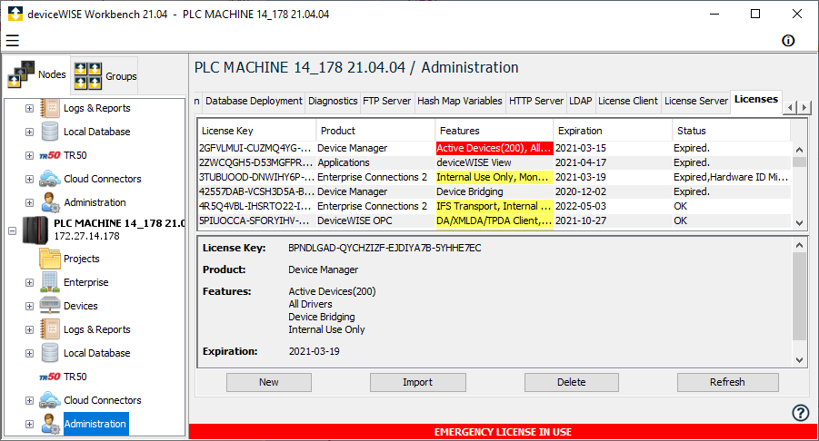This screenshot has width=819, height=441.
Task: Click the lower TR50 logo icon
Action: point(50,377)
